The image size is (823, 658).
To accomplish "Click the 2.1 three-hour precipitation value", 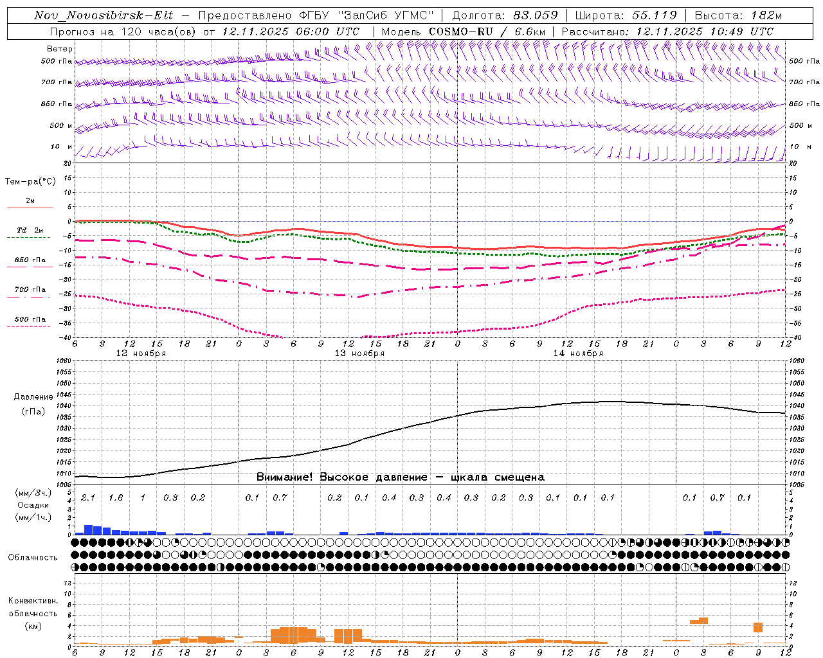I will [88, 497].
